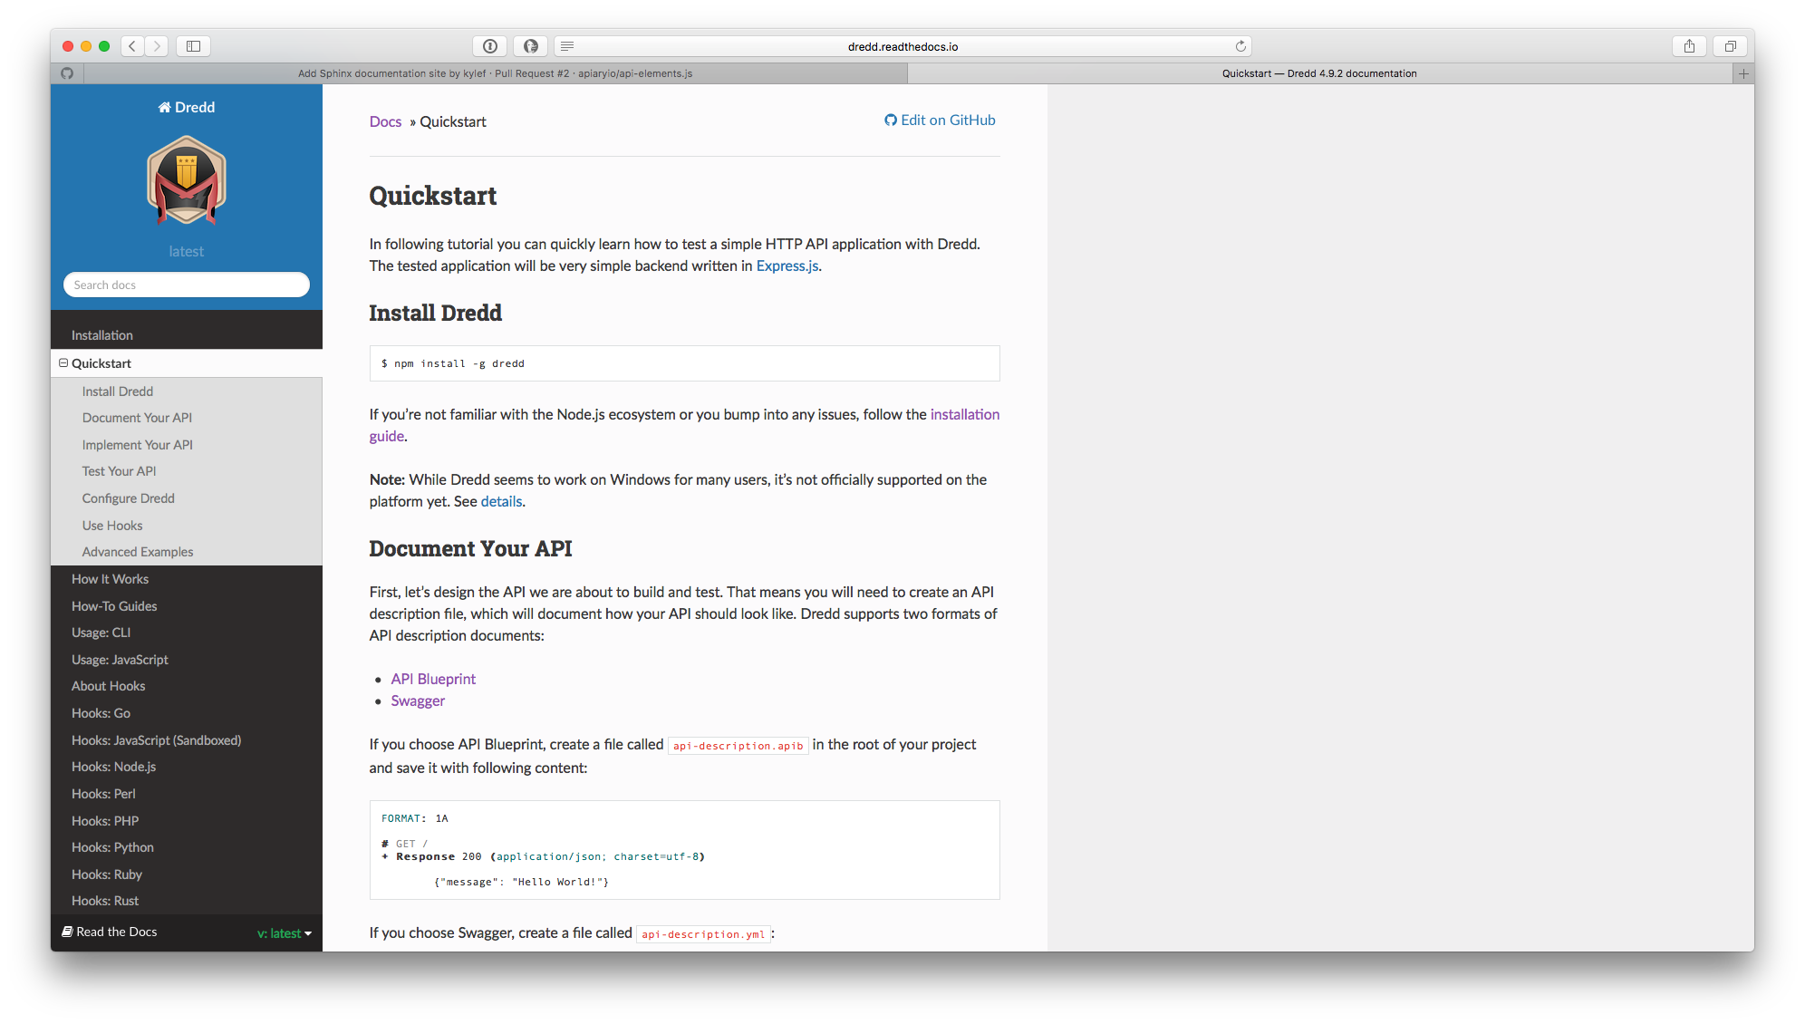Click the api-description.apib inline code
The width and height of the screenshot is (1805, 1024).
click(738, 746)
